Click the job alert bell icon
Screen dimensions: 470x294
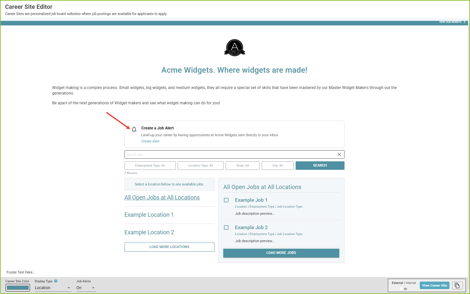pos(134,129)
